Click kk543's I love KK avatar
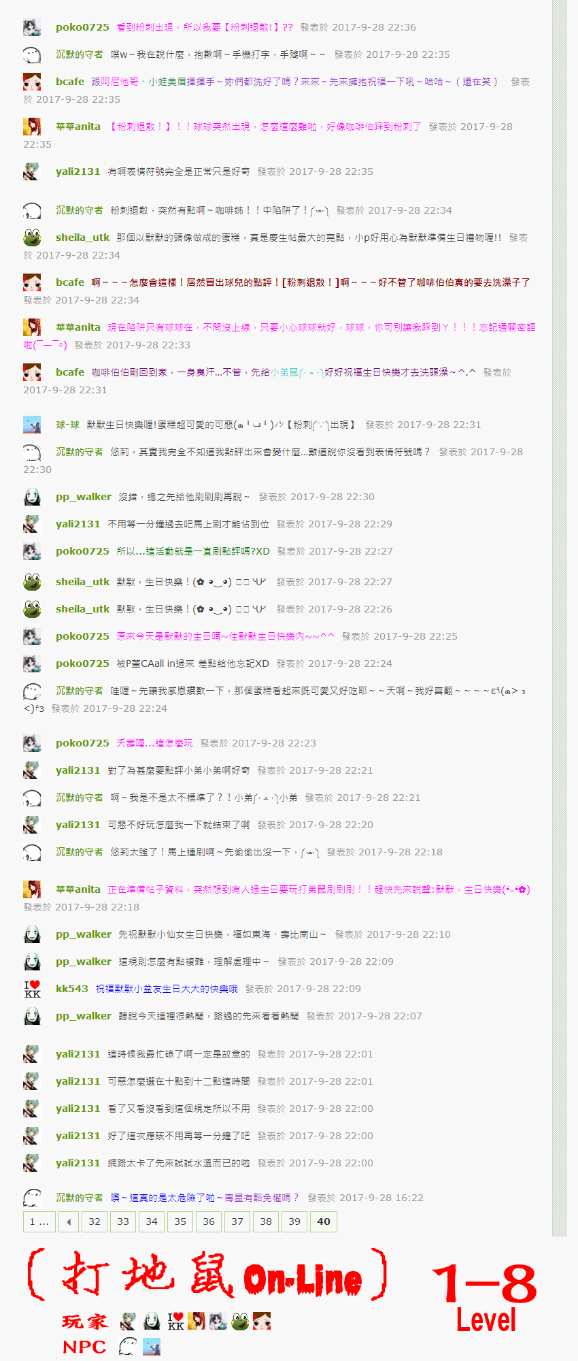578x1361 pixels. coord(32,989)
